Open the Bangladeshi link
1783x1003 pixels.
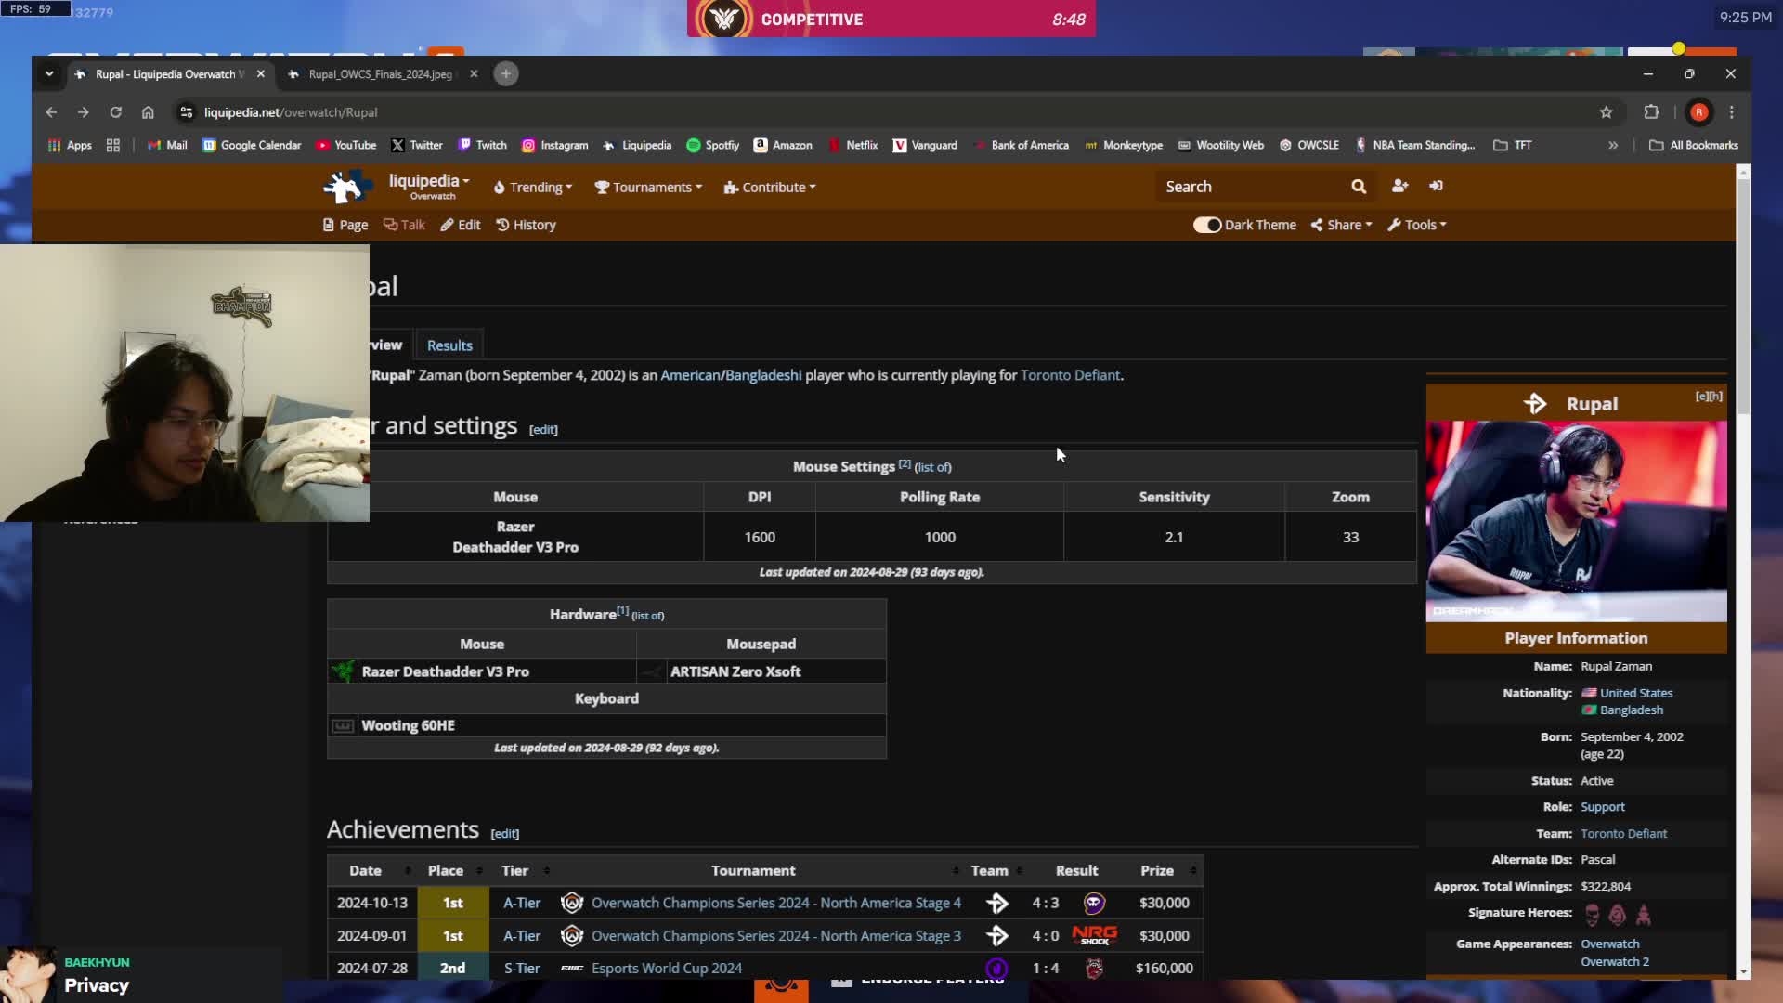pyautogui.click(x=763, y=375)
